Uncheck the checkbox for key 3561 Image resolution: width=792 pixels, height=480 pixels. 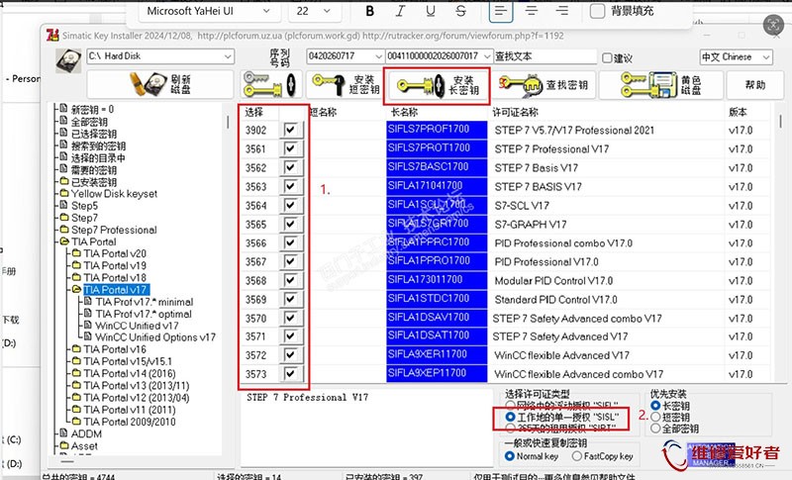coord(290,148)
